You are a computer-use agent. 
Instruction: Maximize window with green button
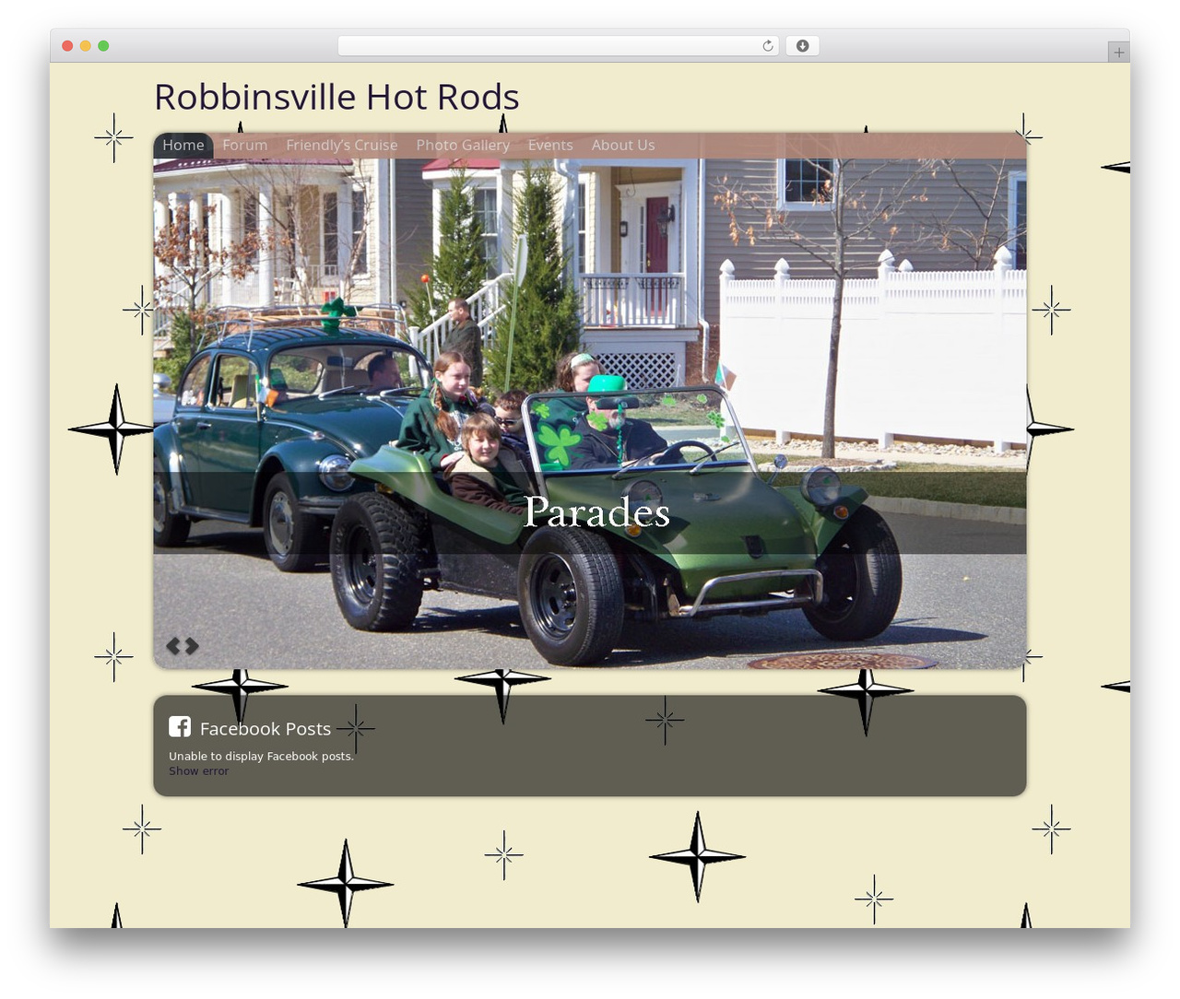pos(103,46)
